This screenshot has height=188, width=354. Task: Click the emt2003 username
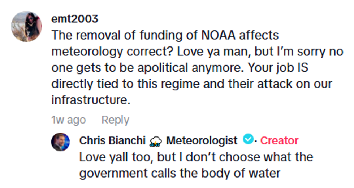(x=74, y=19)
